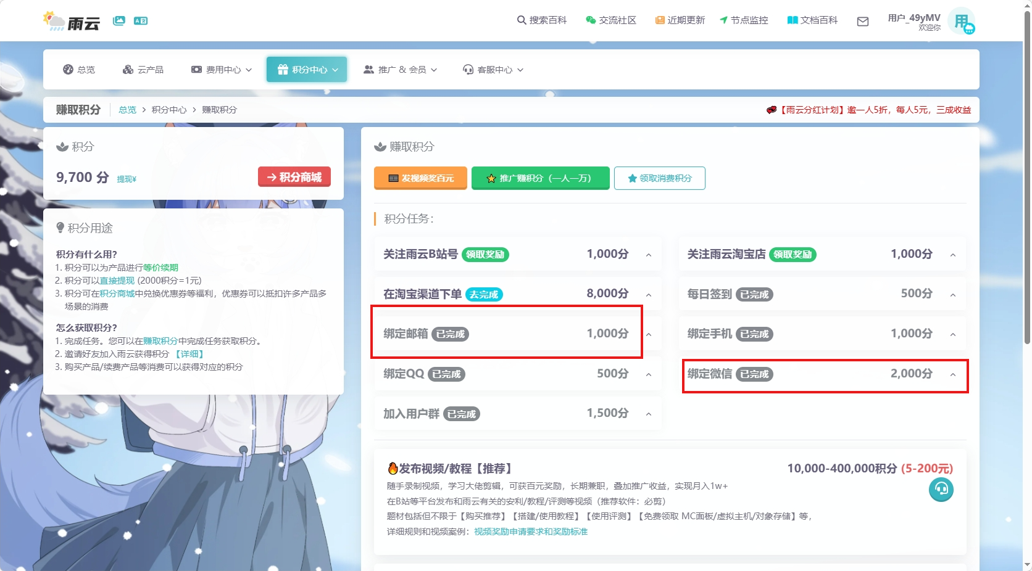Click the 9,700 分 points balance
This screenshot has width=1032, height=571.
coord(83,178)
